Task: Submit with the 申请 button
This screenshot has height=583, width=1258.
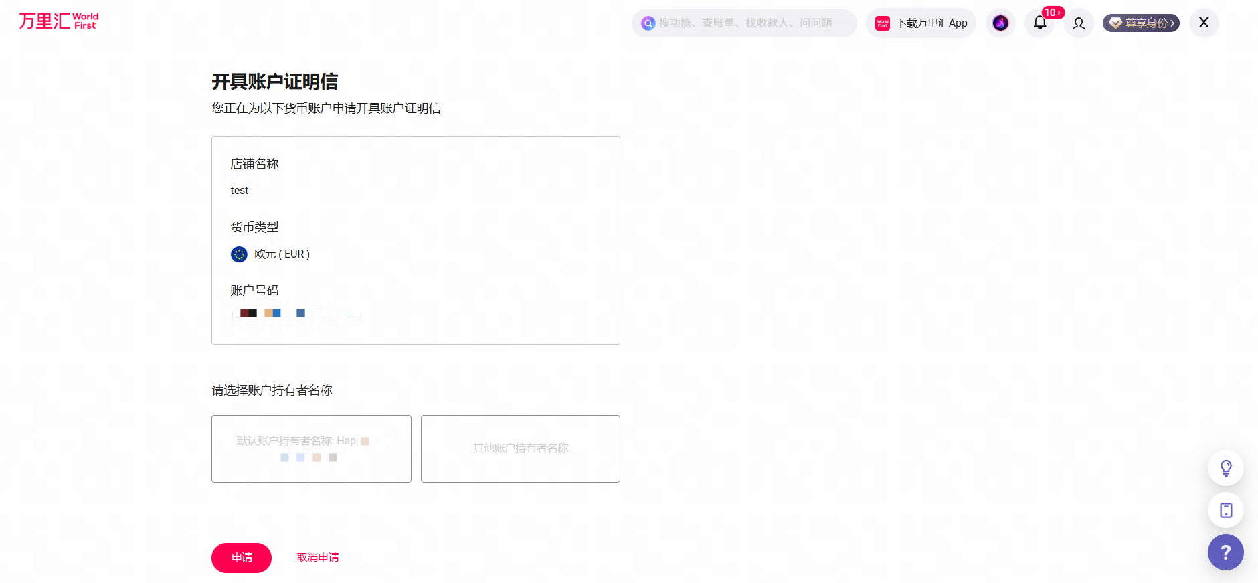Action: pyautogui.click(x=242, y=558)
